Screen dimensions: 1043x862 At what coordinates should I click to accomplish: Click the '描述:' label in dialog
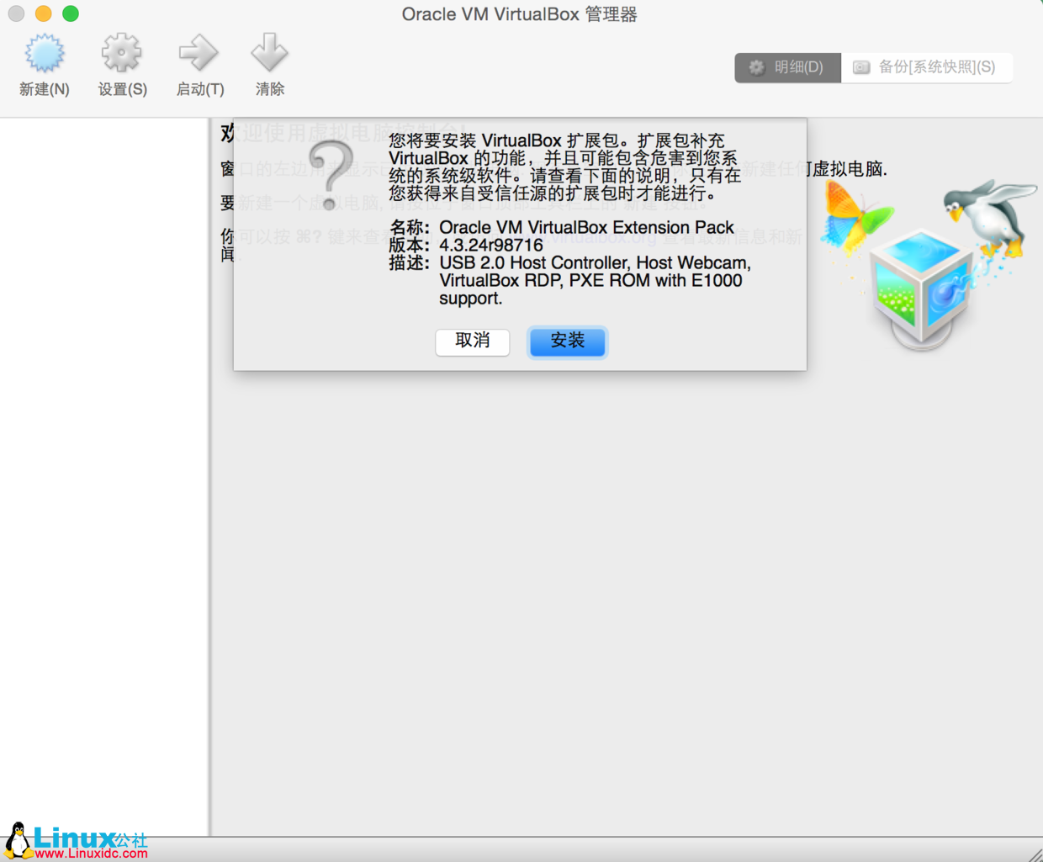410,262
